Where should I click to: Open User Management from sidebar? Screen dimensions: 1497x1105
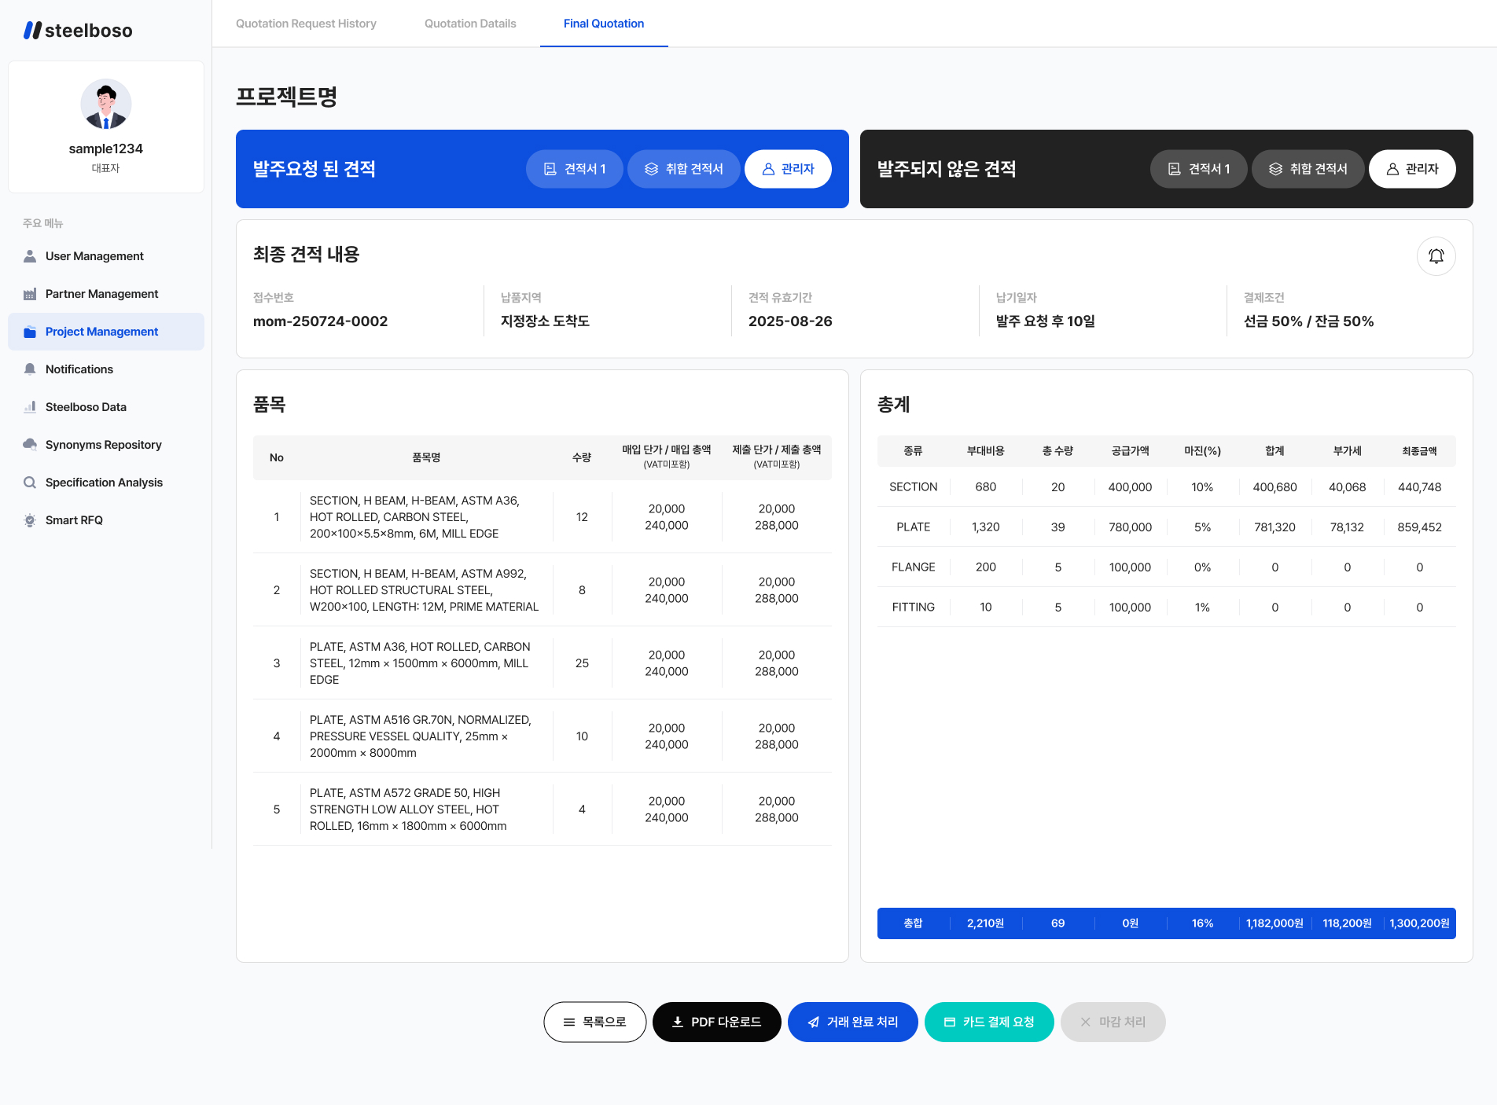94,256
